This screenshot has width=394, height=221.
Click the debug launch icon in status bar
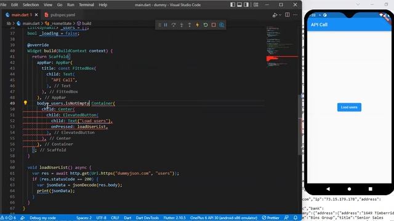tap(23, 218)
